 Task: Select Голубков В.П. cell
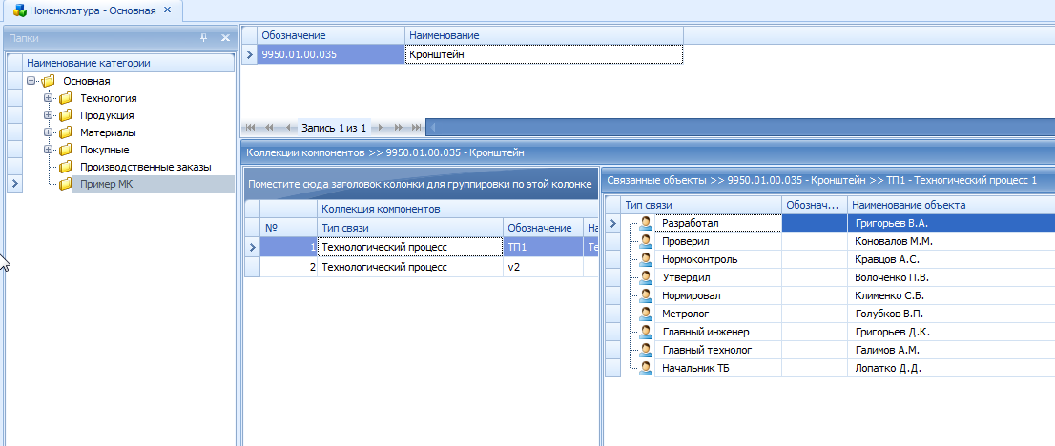[x=951, y=314]
